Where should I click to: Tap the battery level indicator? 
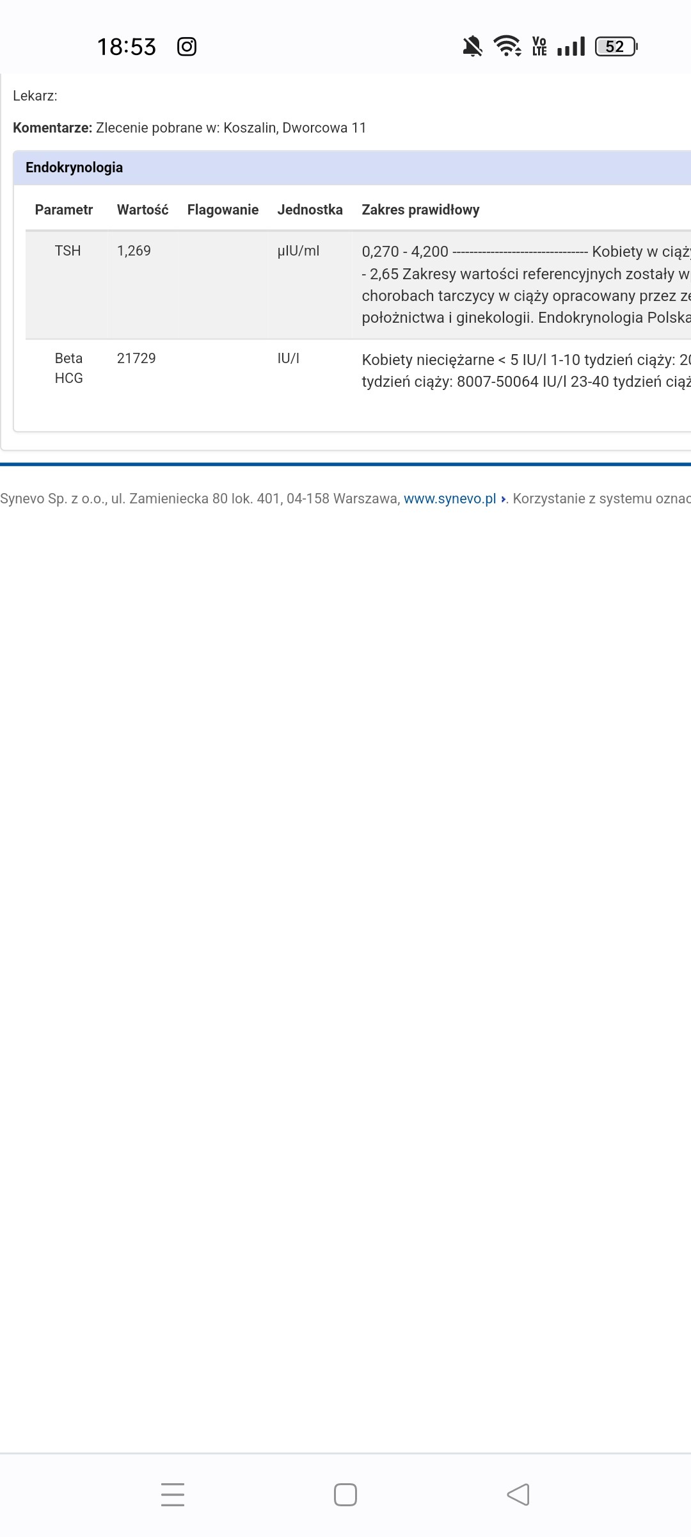coord(616,47)
